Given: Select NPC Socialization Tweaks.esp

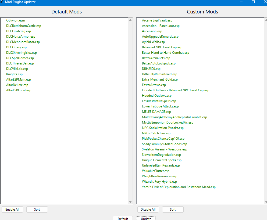Looking at the screenshot, I should pyautogui.click(x=163, y=128).
